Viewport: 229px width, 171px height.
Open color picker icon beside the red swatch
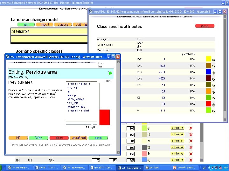tap(213, 105)
